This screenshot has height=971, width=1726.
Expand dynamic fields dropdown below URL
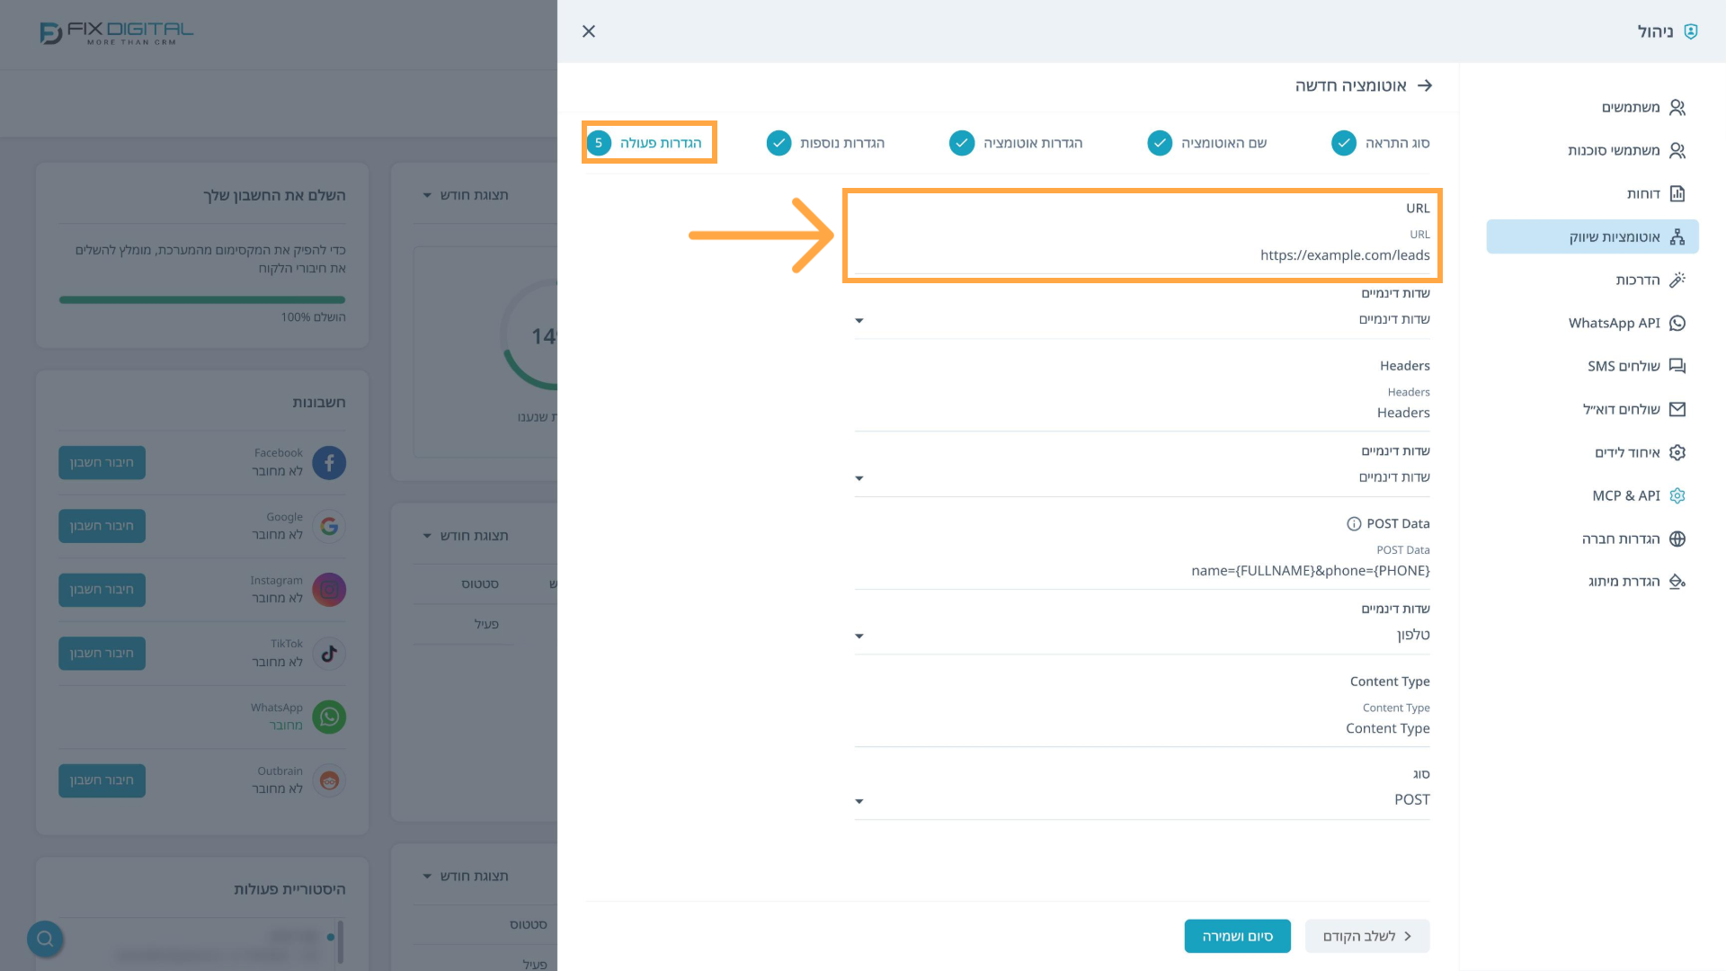tap(1143, 320)
